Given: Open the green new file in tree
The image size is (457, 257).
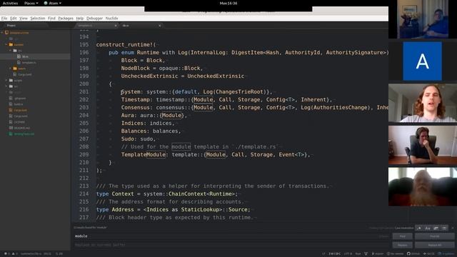Looking at the screenshot, I should 24,134.
